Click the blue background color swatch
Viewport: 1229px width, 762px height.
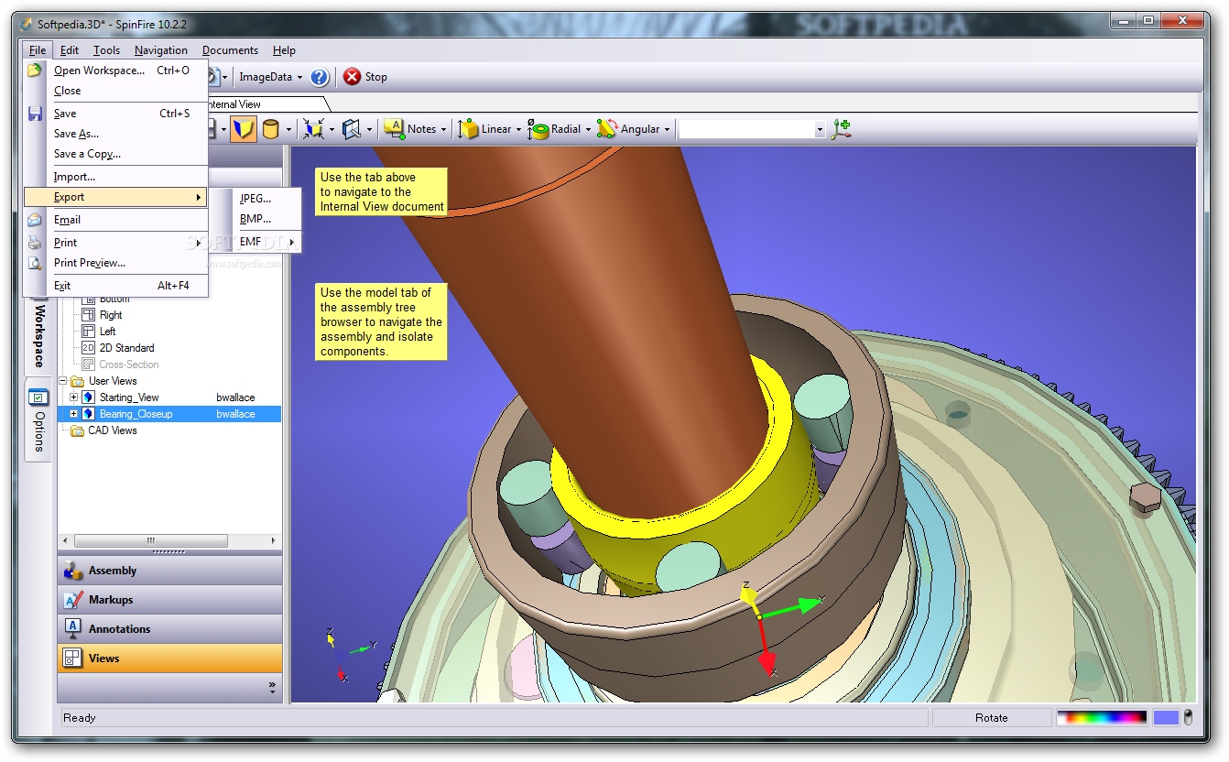point(1166,718)
